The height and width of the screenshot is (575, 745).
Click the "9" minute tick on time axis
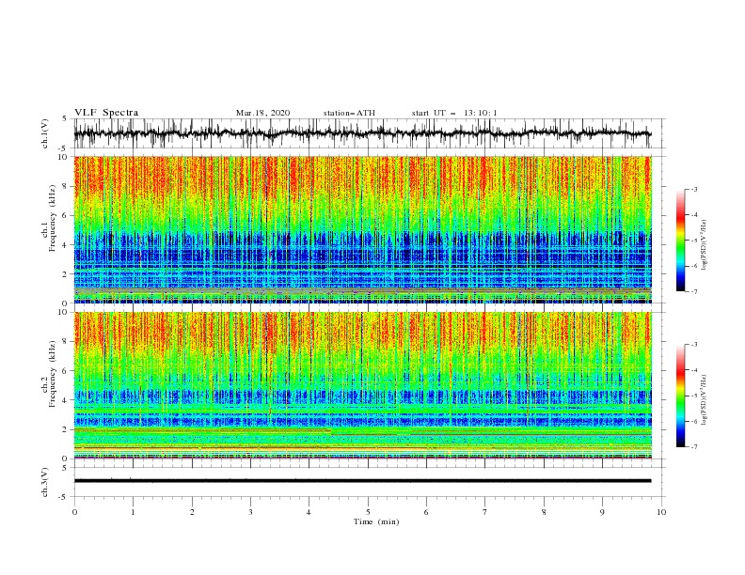pos(602,512)
